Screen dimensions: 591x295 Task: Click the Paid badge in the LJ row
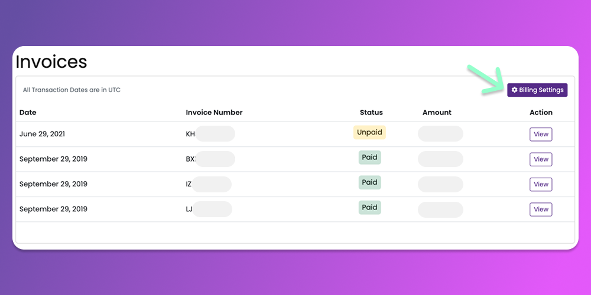[369, 207]
